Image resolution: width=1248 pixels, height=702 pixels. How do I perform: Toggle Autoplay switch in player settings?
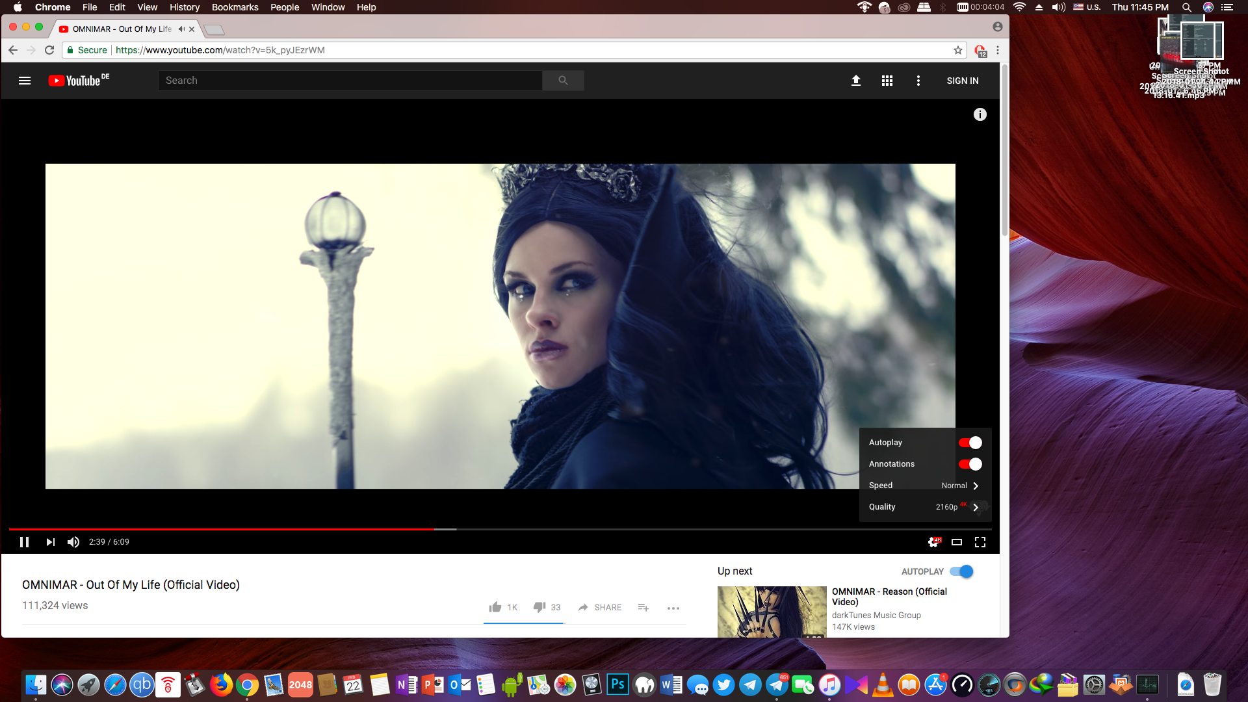pos(970,443)
